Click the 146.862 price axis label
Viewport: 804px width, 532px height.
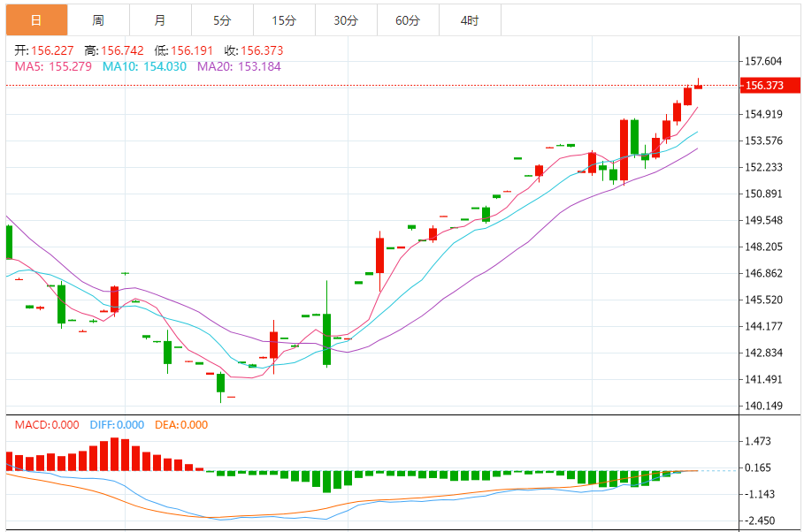tap(763, 273)
